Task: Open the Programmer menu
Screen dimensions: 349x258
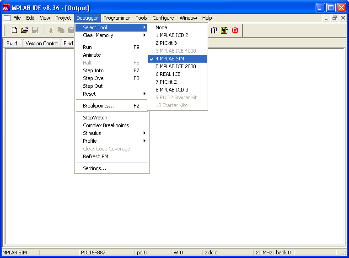Action: pos(117,18)
